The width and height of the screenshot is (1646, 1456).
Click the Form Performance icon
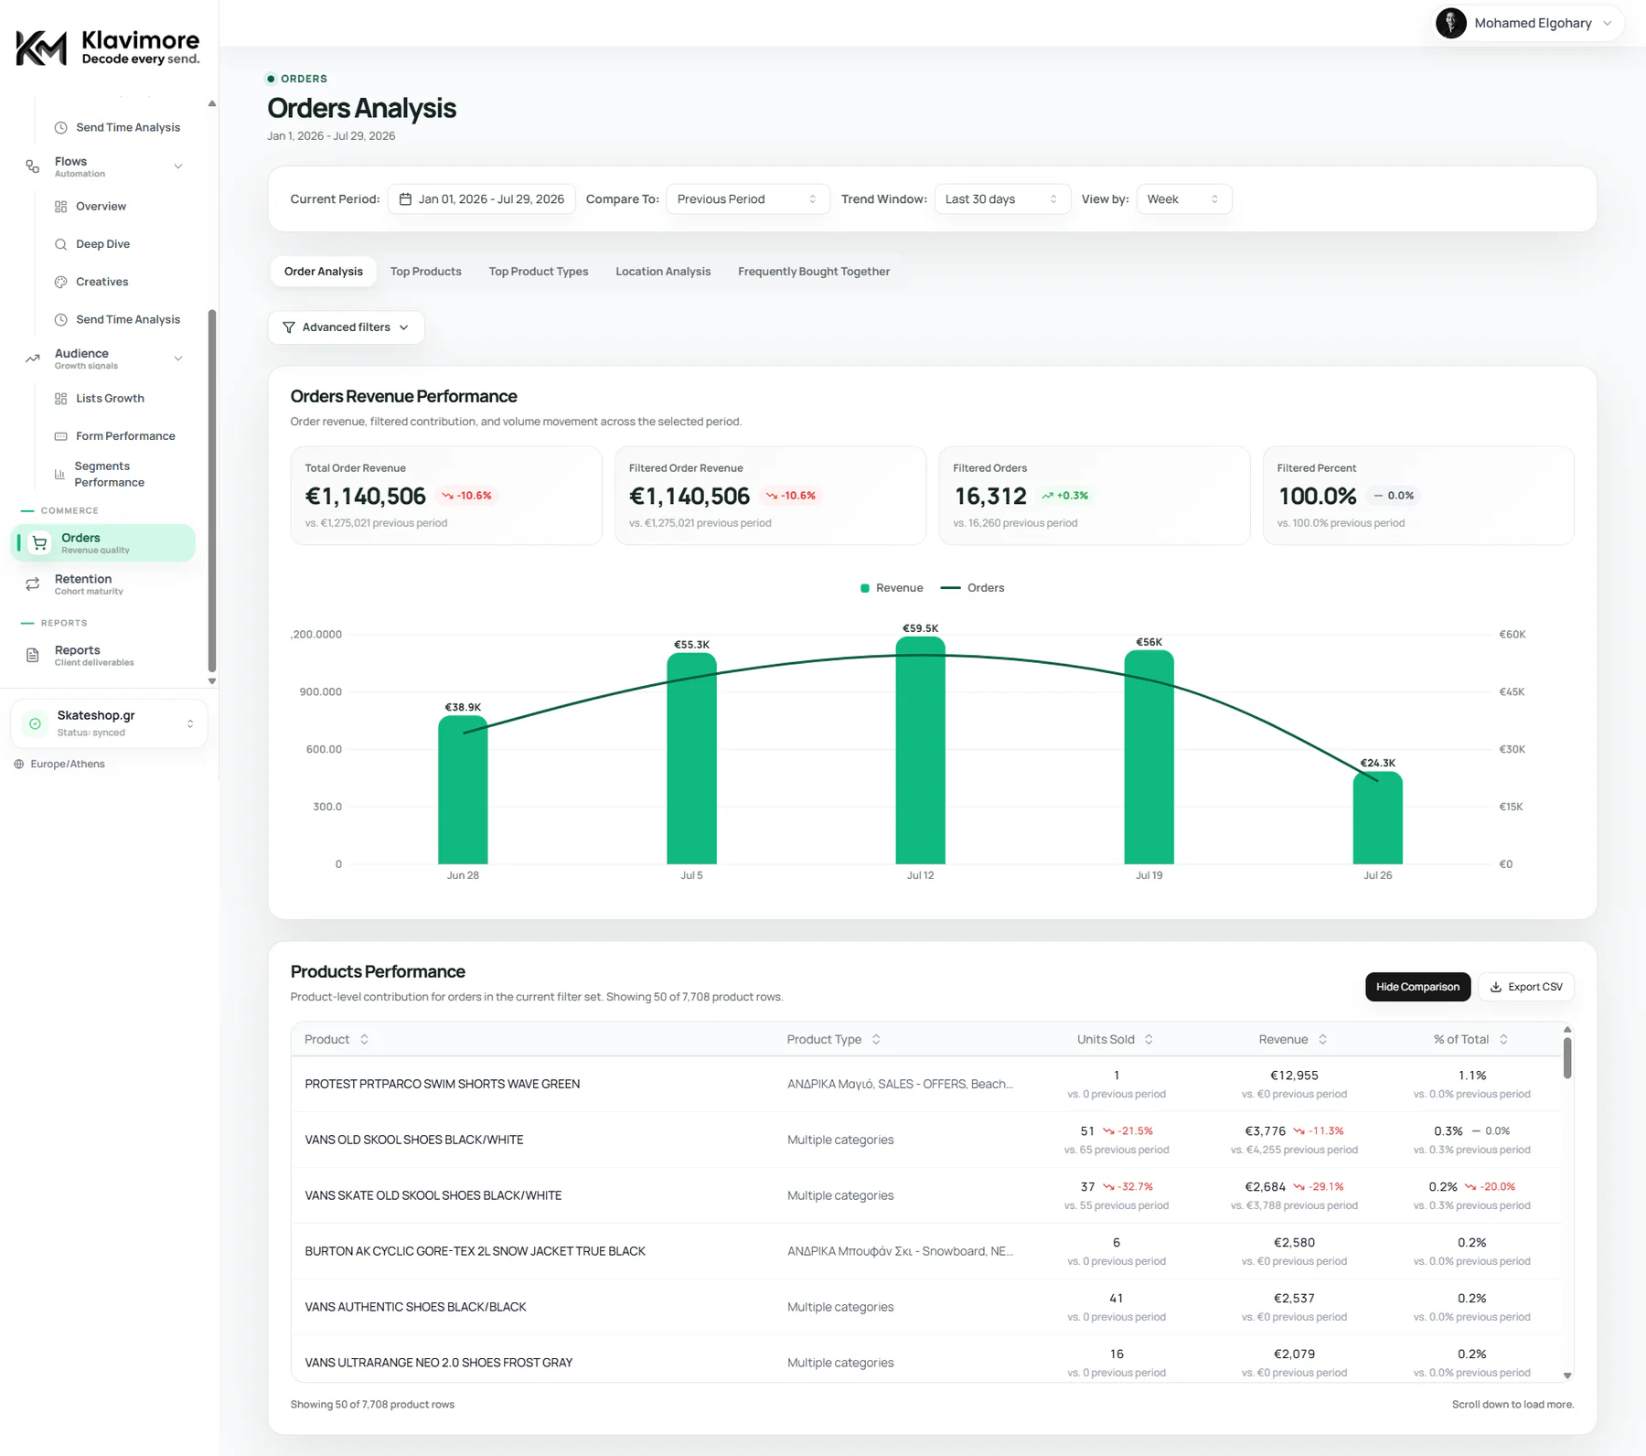coord(61,436)
